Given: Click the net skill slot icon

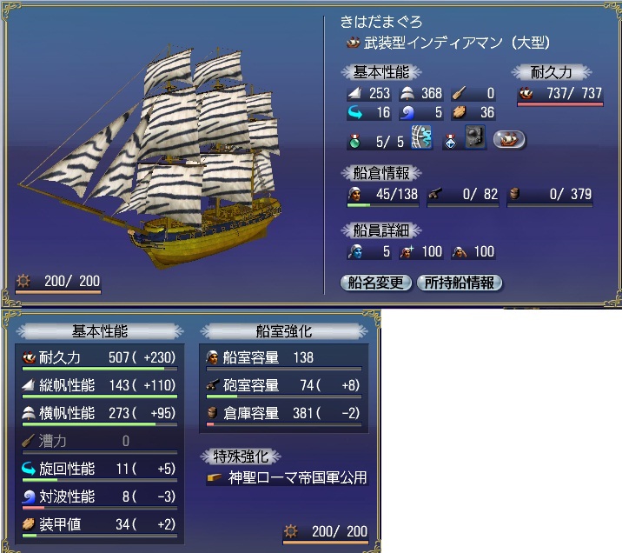Looking at the screenshot, I should click(x=421, y=137).
